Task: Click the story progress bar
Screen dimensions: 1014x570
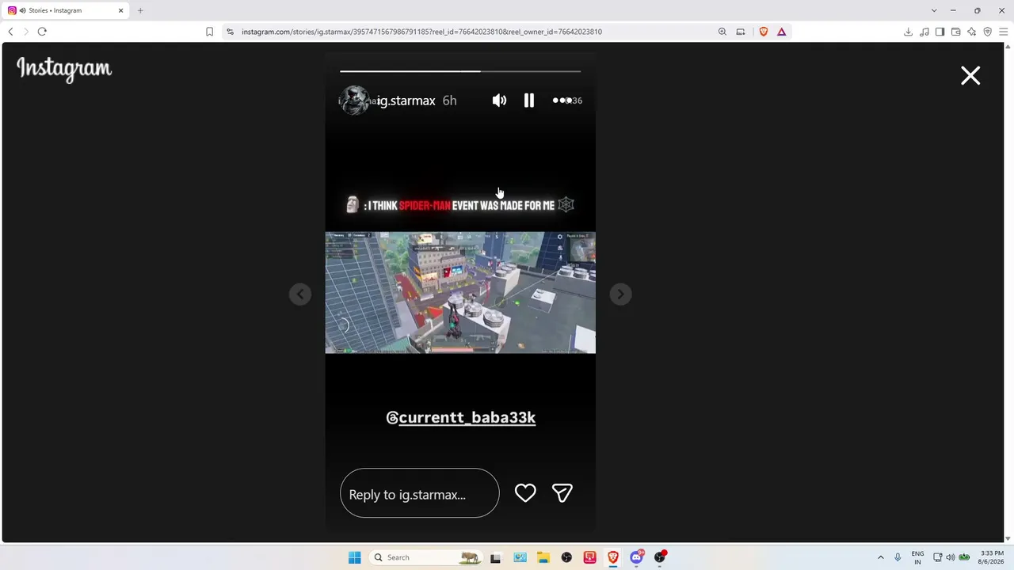Action: point(460,71)
